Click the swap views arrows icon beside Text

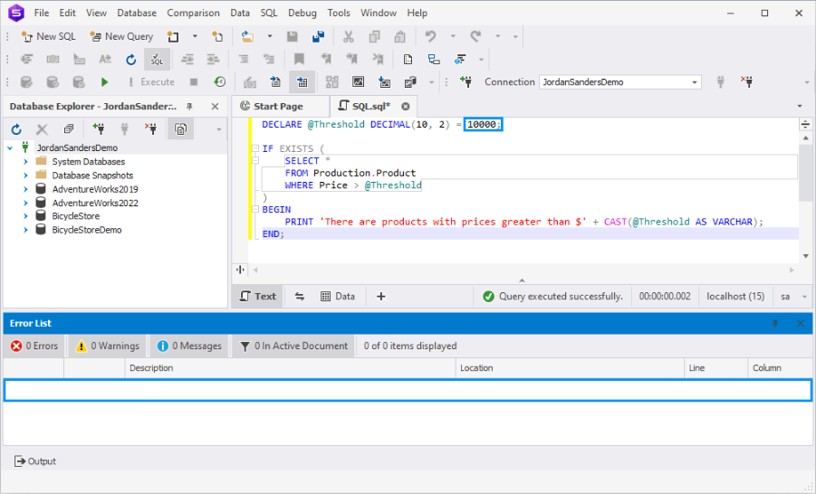click(300, 296)
